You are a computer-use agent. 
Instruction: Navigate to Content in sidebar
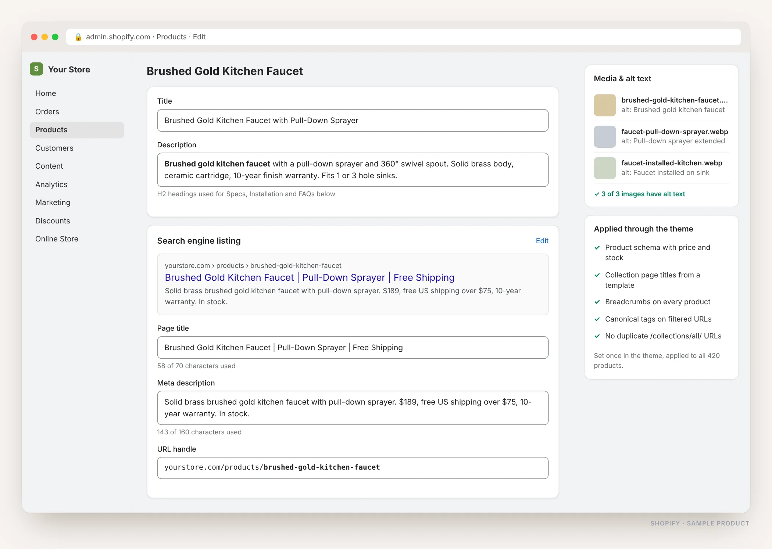pos(77,166)
